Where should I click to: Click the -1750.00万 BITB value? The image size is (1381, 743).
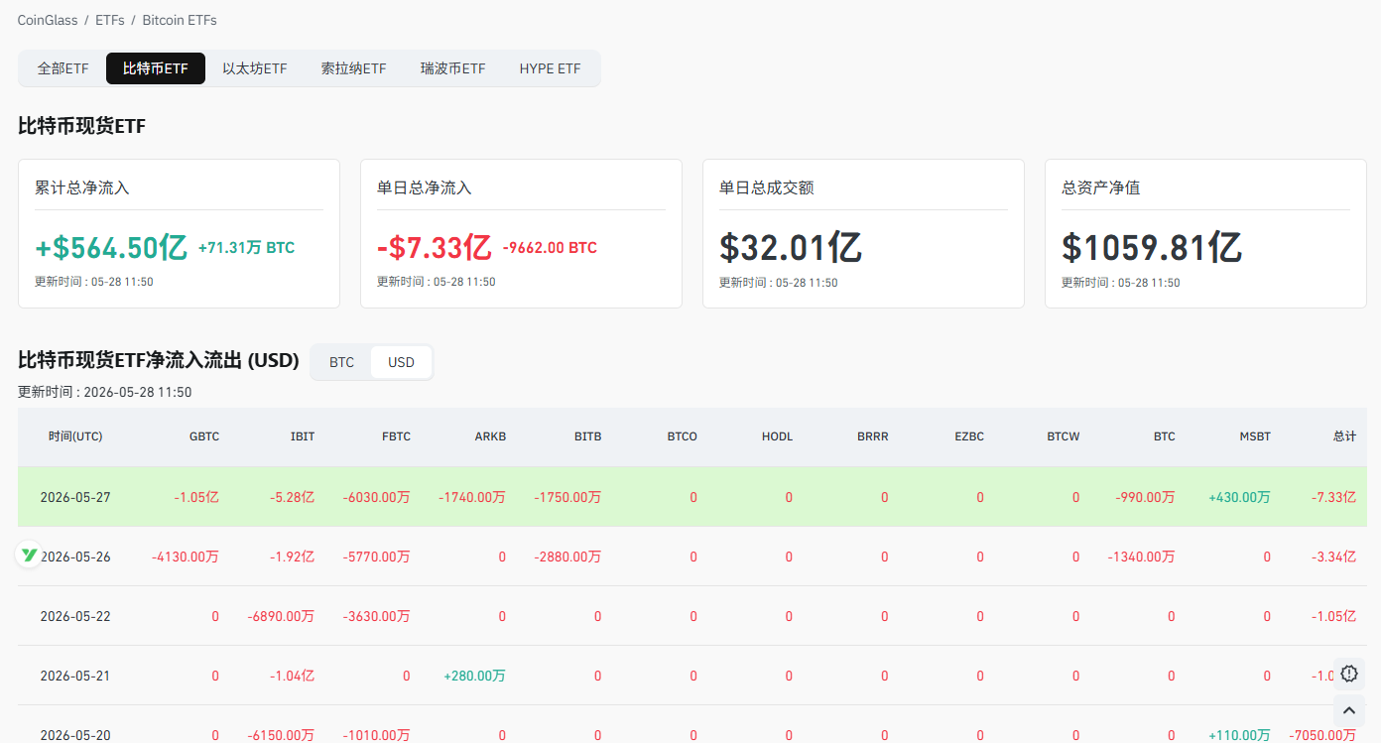[568, 497]
